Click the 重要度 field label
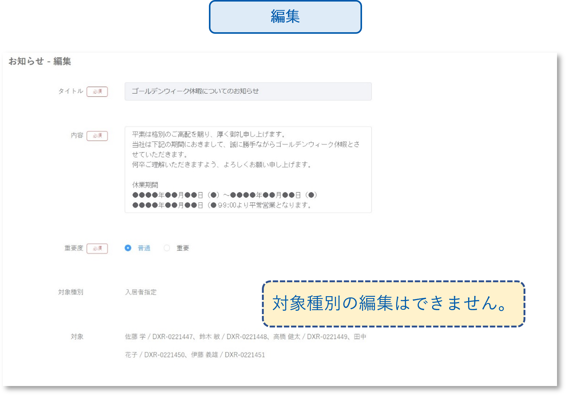Screen dimensions: 566x395 coord(74,248)
